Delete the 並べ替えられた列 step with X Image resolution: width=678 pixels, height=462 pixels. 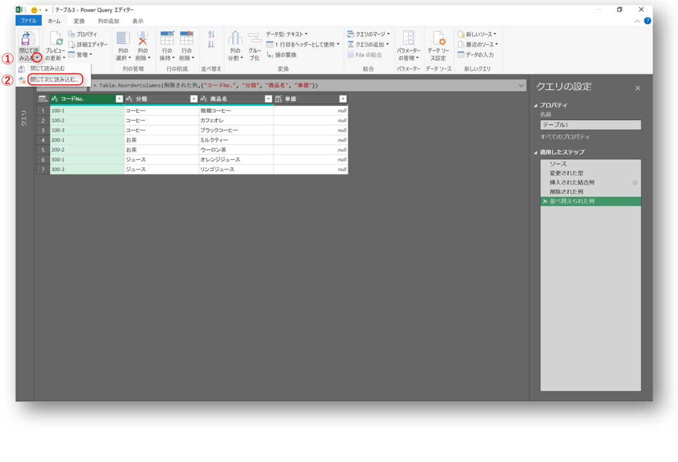(x=545, y=201)
